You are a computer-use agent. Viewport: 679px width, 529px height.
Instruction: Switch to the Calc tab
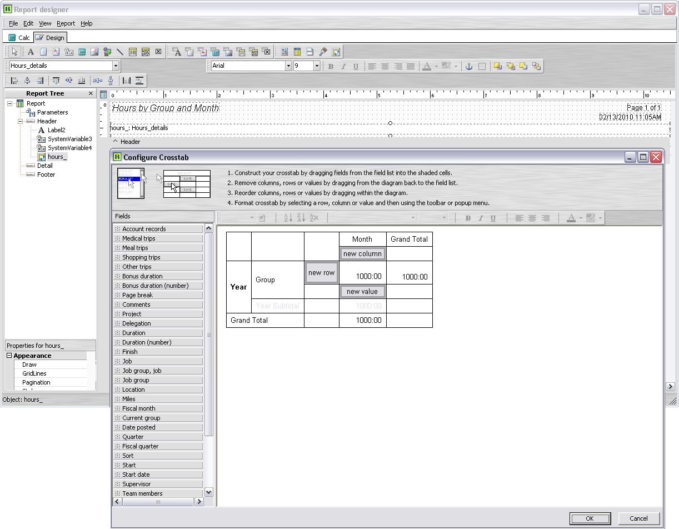pyautogui.click(x=19, y=38)
